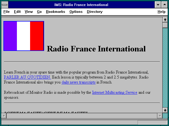Minimize the window with the down-arrow button

click(158, 5)
